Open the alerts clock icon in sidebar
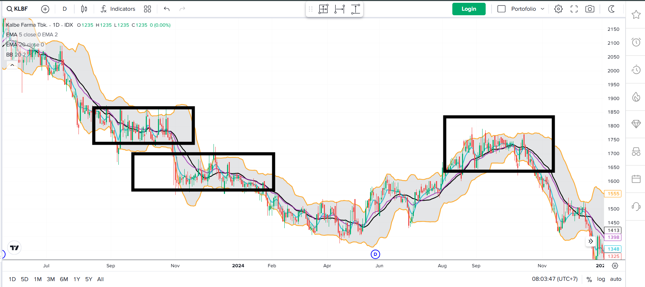This screenshot has width=645, height=287. coord(636,42)
